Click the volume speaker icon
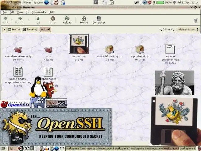Screen dimensions: 201x151 pyautogui.click(x=174, y=3)
